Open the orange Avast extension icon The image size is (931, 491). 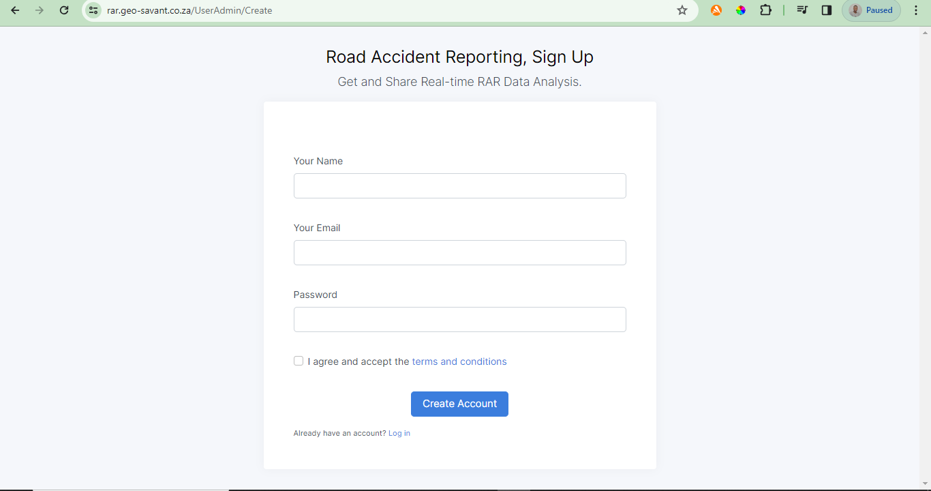tap(716, 10)
